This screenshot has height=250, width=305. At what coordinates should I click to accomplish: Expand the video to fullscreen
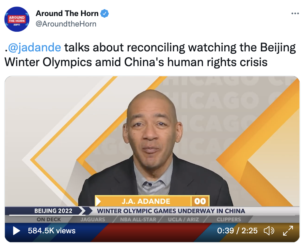(288, 231)
